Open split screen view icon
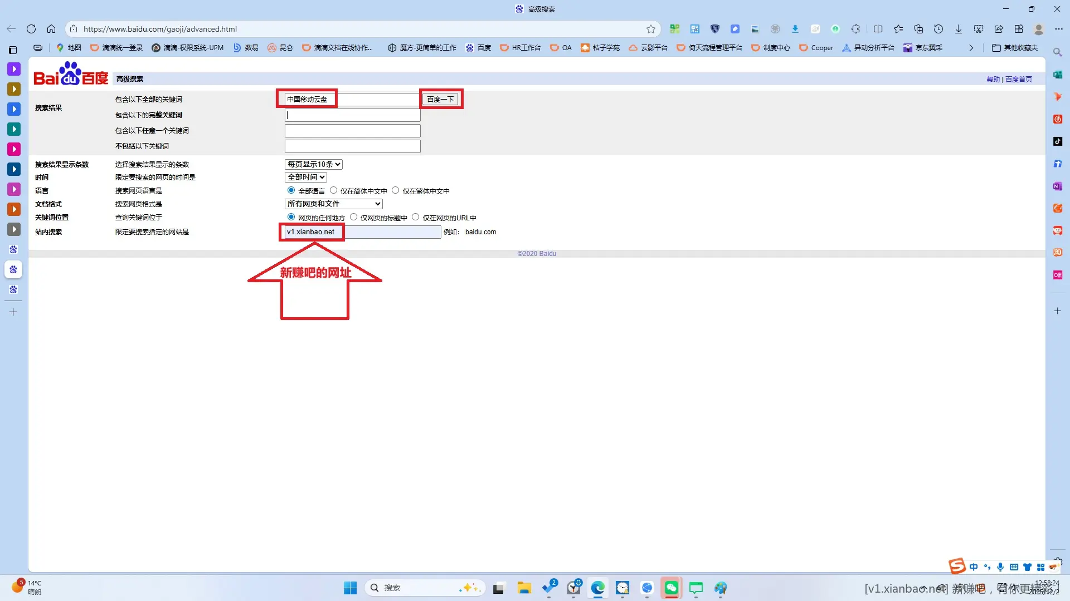Viewport: 1070px width, 601px height. 878,29
